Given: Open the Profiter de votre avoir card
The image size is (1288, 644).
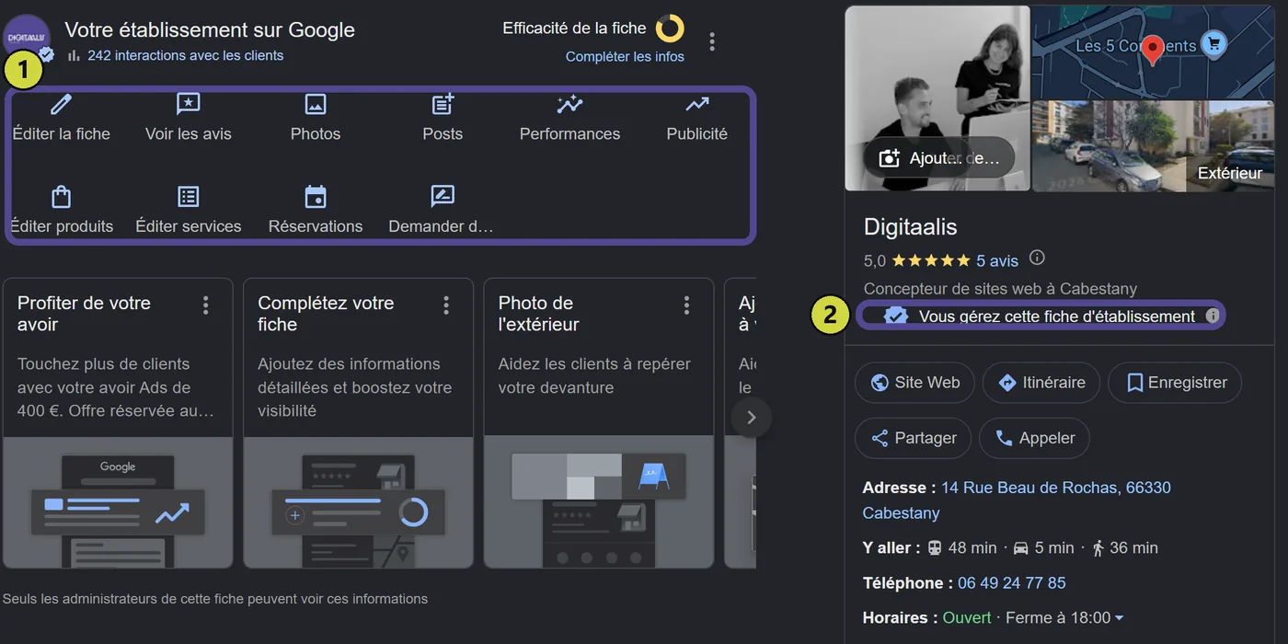Looking at the screenshot, I should click(118, 423).
